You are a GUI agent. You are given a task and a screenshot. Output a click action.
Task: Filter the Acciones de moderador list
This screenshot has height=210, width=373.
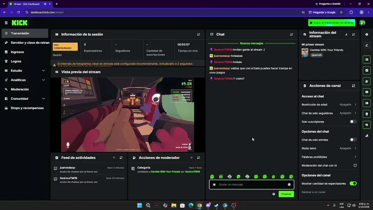tap(191, 157)
